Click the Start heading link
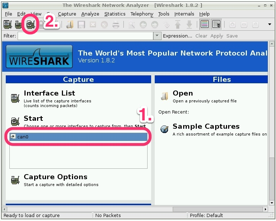The height and width of the screenshot is (221, 276). coord(33,118)
